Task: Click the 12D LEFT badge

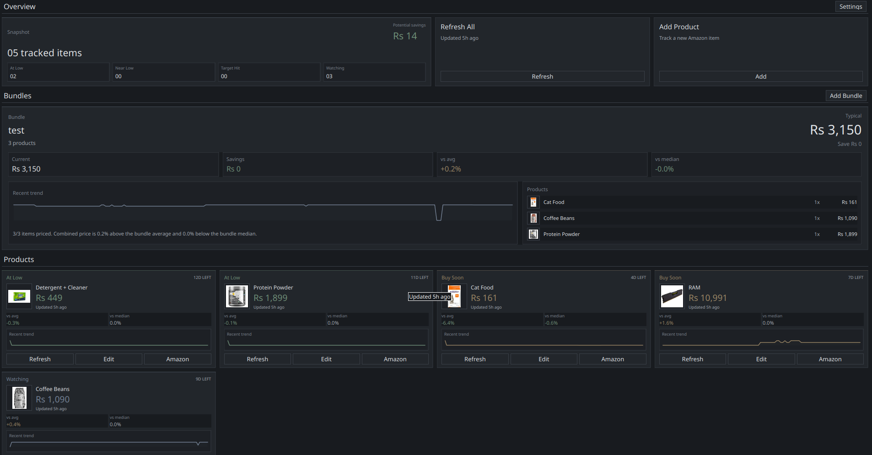Action: pos(202,278)
